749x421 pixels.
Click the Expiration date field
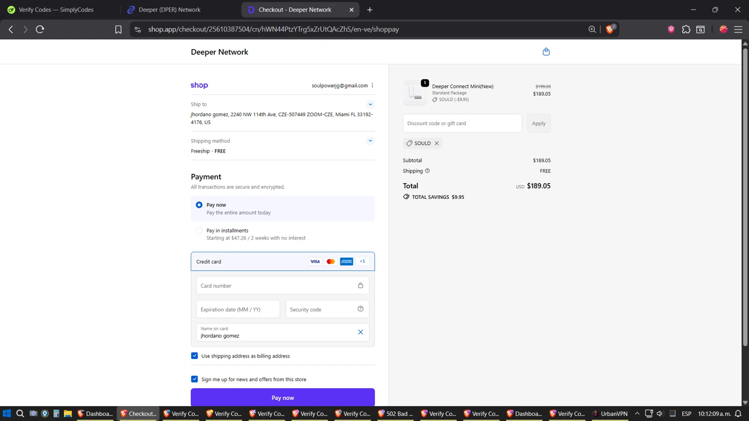tap(238, 309)
